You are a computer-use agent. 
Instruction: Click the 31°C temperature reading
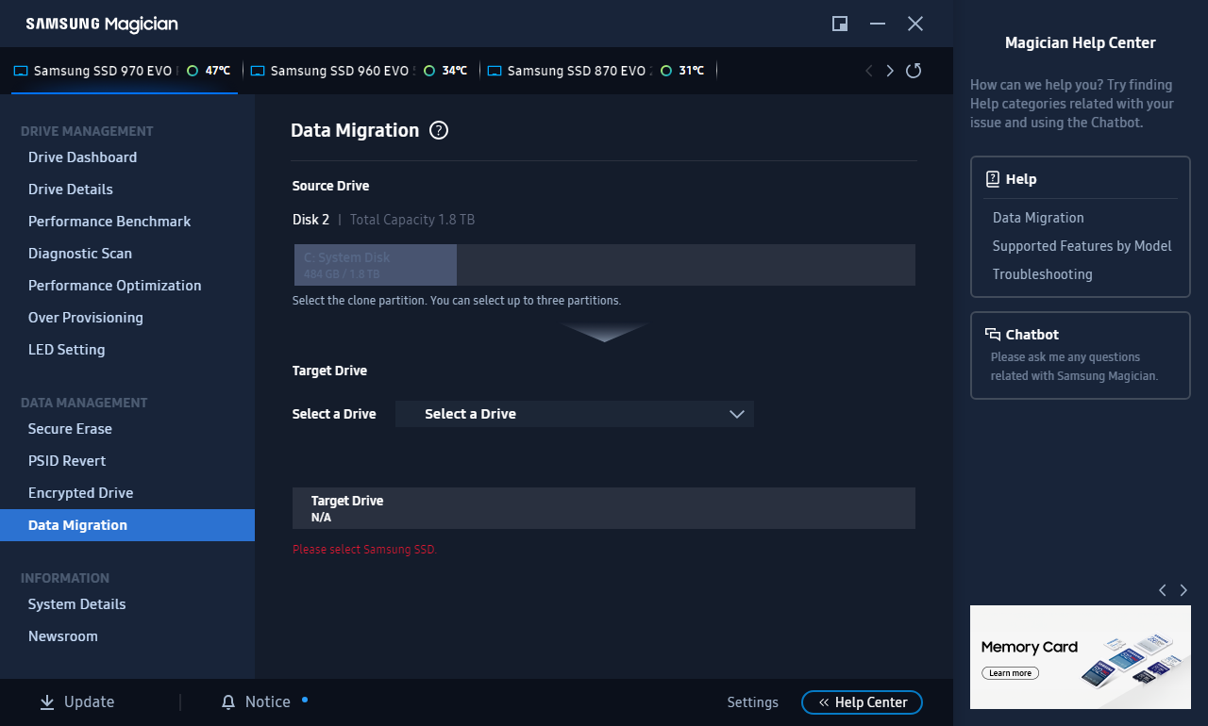(692, 71)
